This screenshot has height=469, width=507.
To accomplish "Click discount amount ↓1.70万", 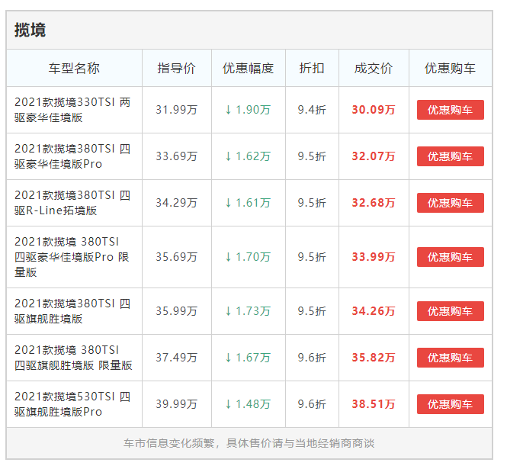I will click(x=248, y=257).
